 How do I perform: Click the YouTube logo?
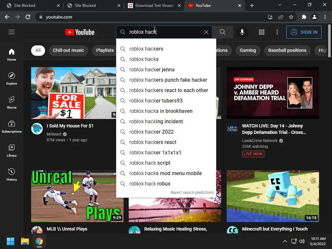tap(80, 32)
